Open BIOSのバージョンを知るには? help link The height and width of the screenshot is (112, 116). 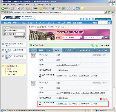click(x=14, y=57)
